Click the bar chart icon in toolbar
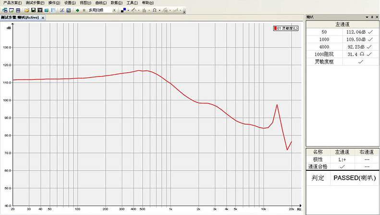Viewport: 380px width, 215px height. [x=144, y=10]
